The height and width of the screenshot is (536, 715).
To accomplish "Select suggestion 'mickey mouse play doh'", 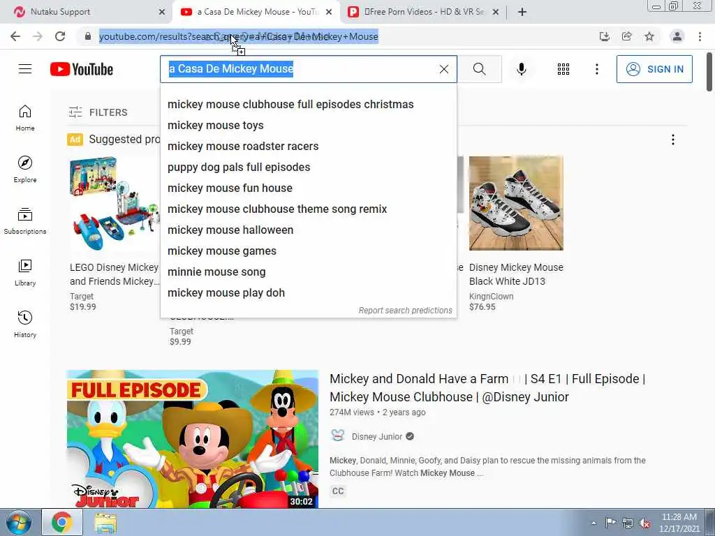I will coord(308,293).
